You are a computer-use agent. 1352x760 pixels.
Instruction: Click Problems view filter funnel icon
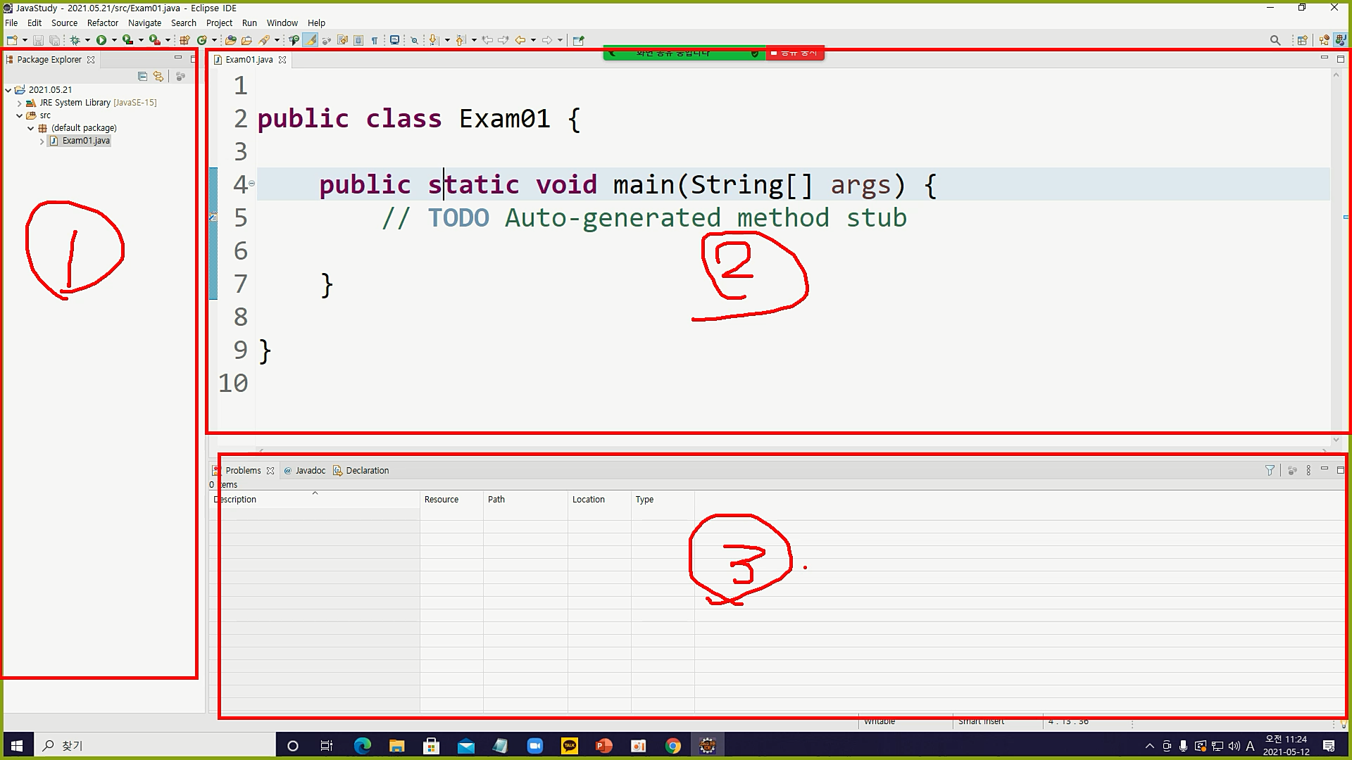coord(1270,470)
